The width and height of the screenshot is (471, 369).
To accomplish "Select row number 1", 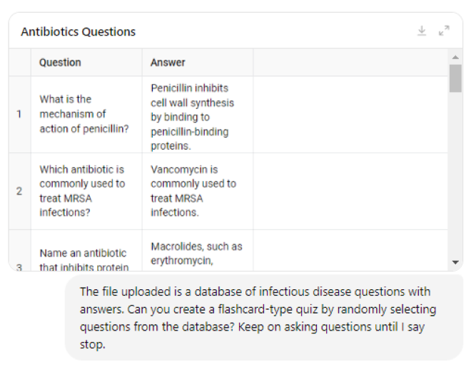I will pos(19,114).
